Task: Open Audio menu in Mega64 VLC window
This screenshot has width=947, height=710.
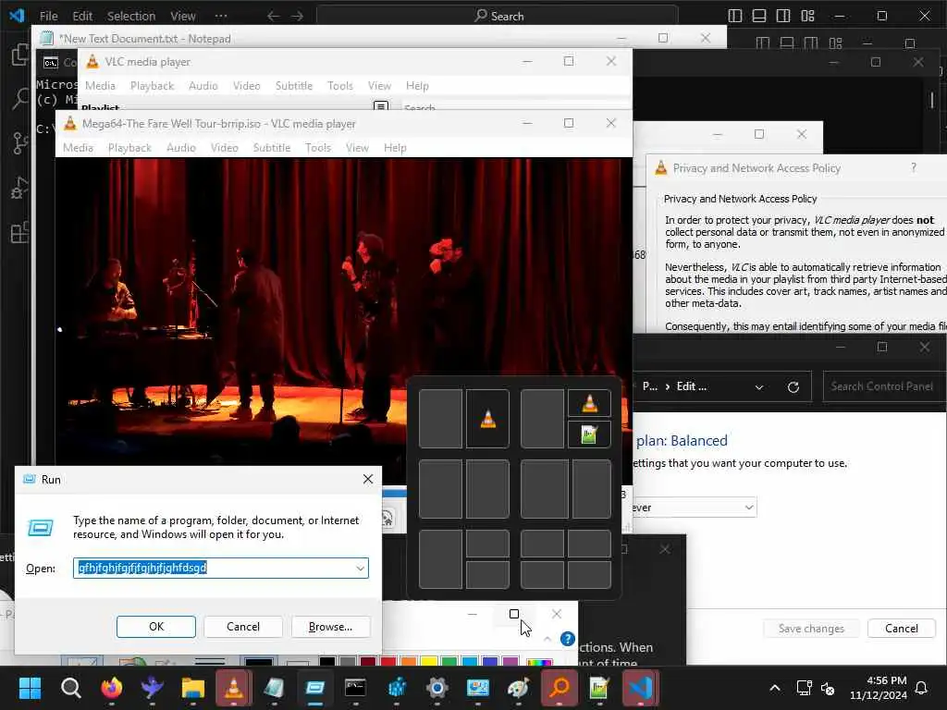Action: [181, 148]
